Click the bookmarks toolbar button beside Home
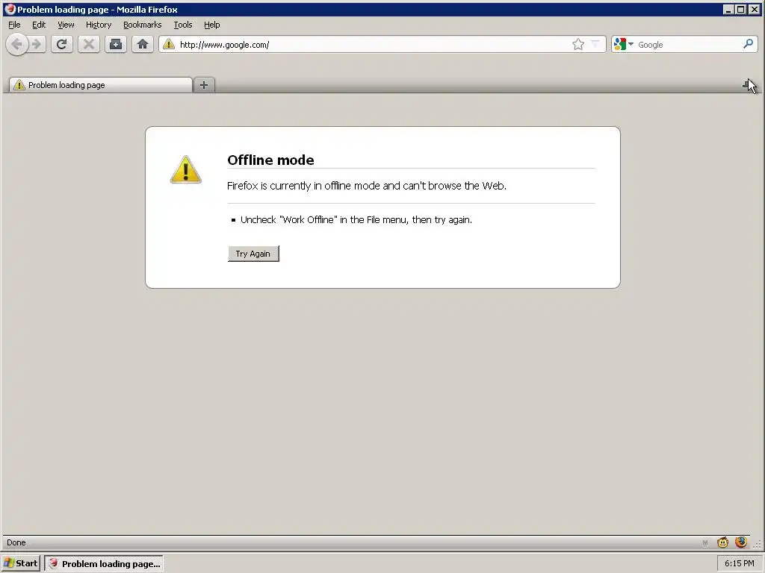 116,44
